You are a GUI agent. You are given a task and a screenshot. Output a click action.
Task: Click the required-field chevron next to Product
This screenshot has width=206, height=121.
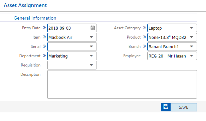145,37
